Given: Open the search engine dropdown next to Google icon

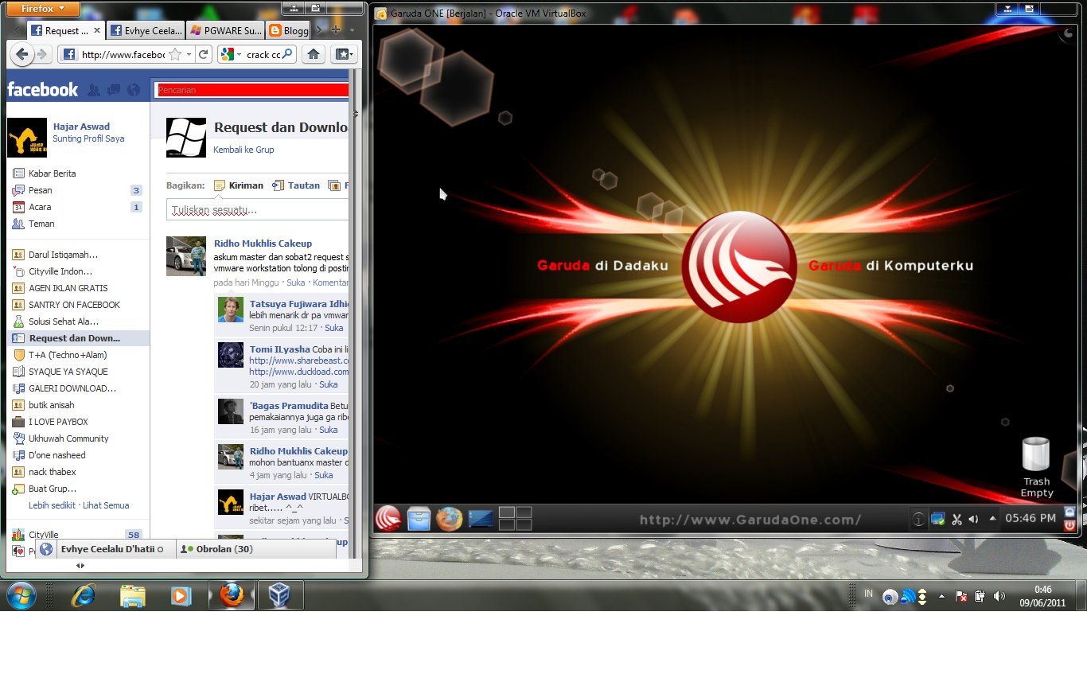Looking at the screenshot, I should pos(240,55).
